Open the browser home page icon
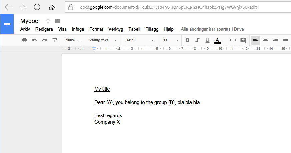The width and height of the screenshot is (291, 153). coord(52,7)
